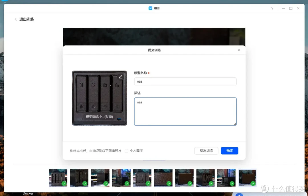308x196 pixels.
Task: Click the pencil edit icon on the cover photo
Action: click(x=120, y=77)
